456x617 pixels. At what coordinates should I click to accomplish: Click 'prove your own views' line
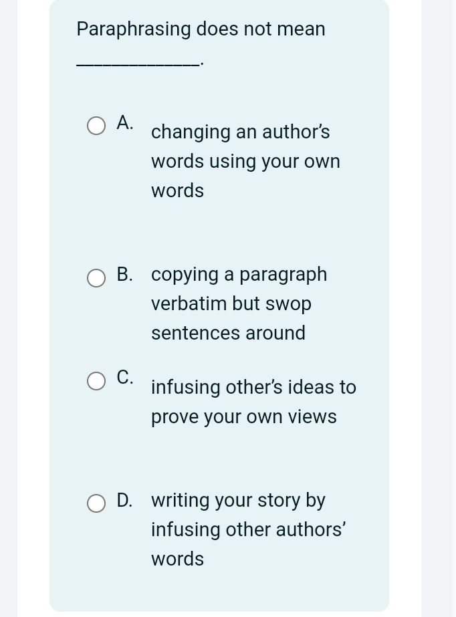click(244, 416)
